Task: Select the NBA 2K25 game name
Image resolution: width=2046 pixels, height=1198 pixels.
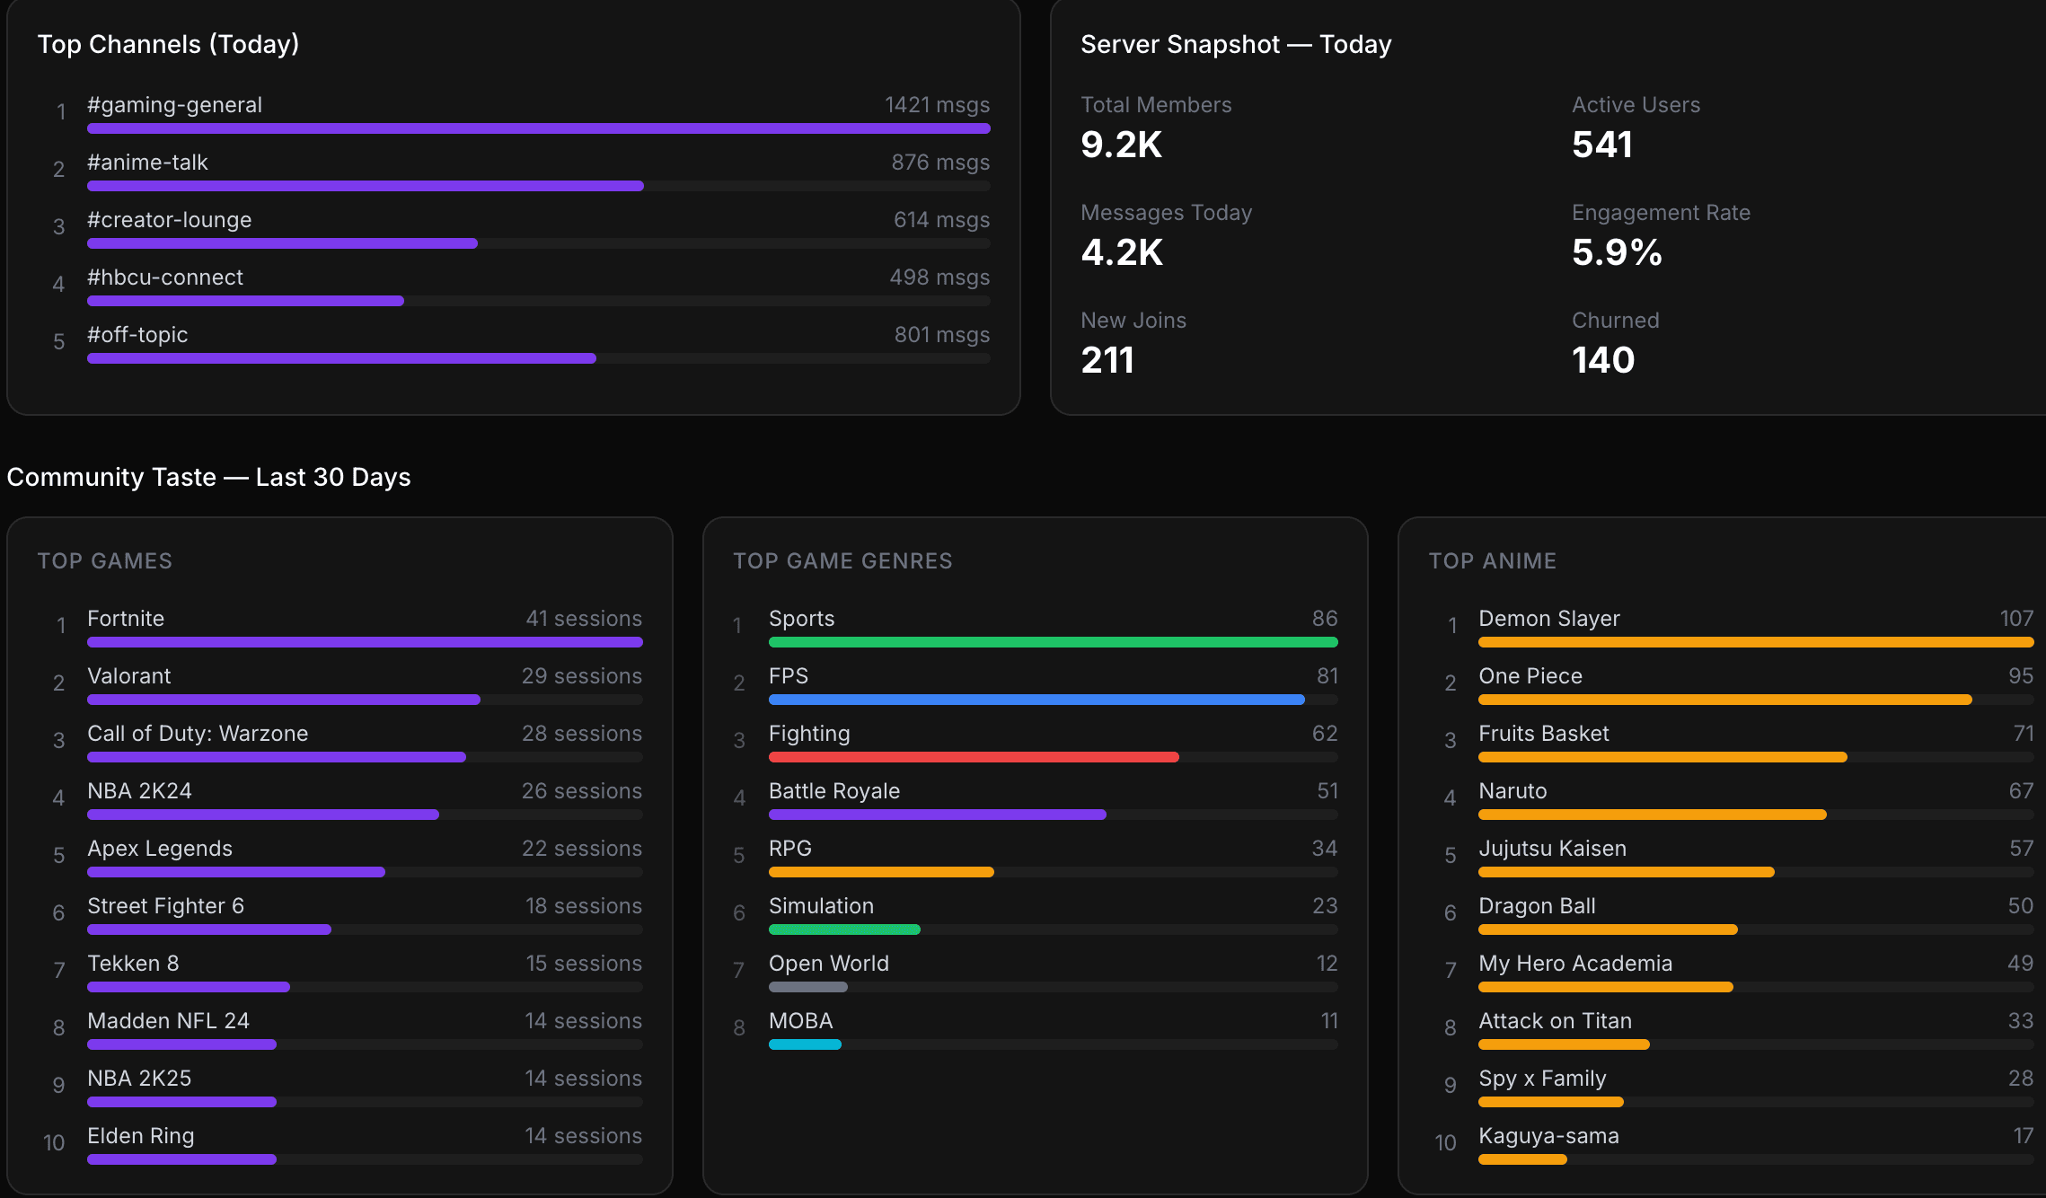Action: point(139,1079)
